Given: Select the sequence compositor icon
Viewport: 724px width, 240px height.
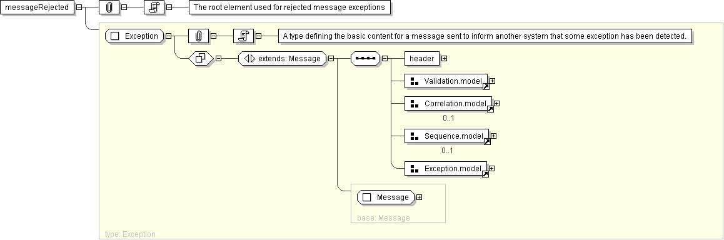Looking at the screenshot, I should 365,59.
